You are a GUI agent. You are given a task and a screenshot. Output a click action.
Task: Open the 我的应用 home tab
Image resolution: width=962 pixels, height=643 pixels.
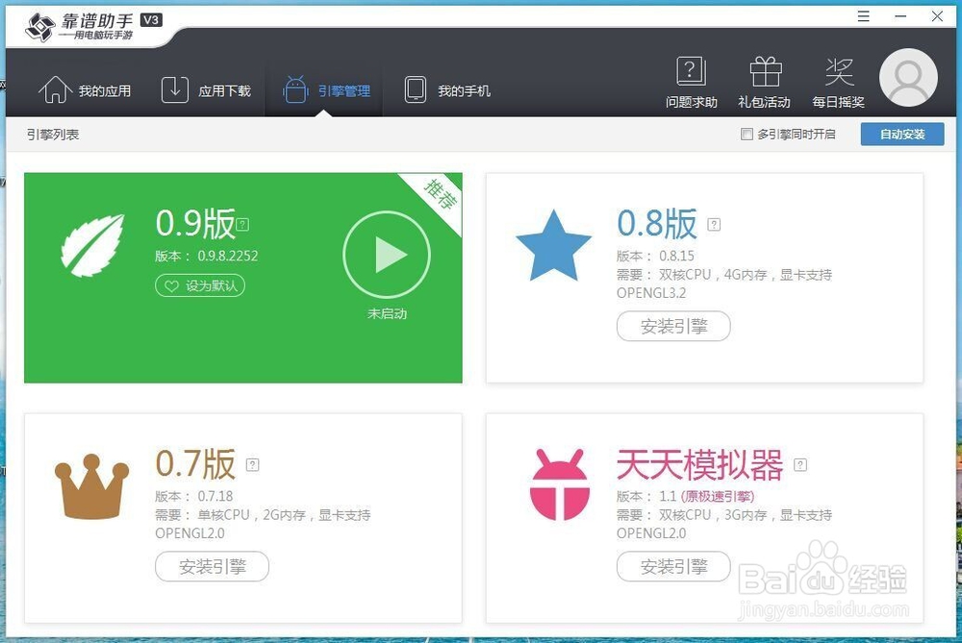[85, 90]
